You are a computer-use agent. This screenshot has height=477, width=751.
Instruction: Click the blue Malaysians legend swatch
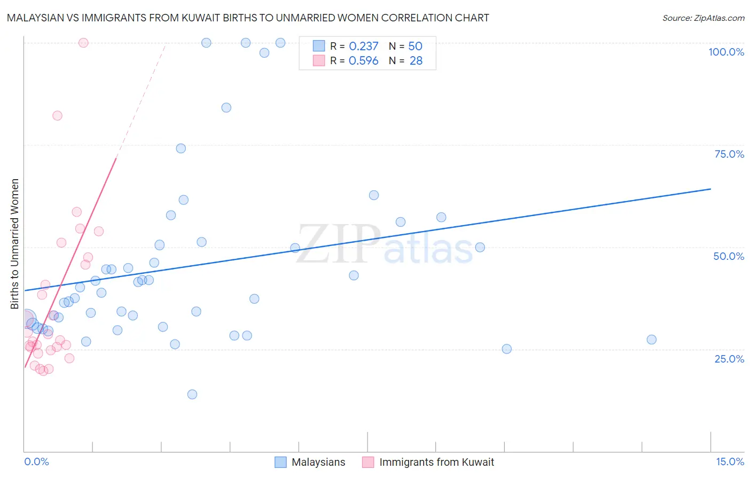pyautogui.click(x=280, y=462)
